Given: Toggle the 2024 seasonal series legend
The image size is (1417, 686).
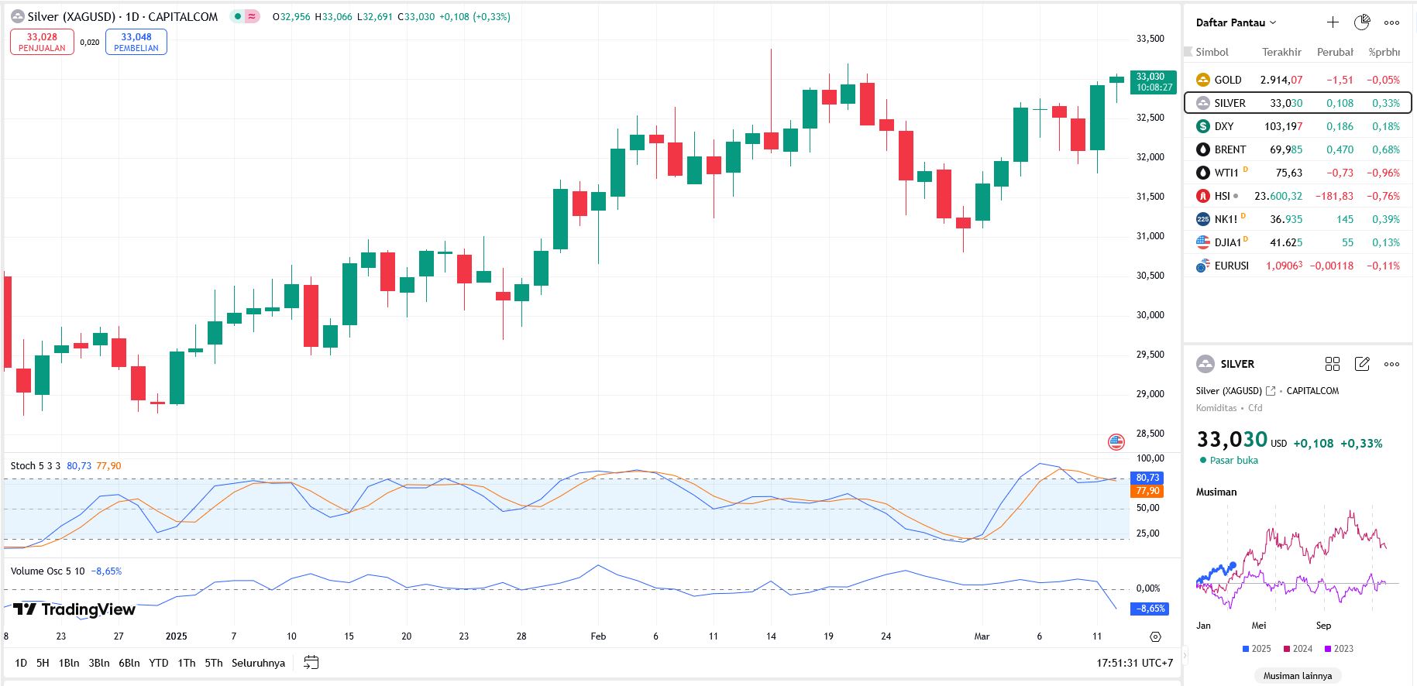Looking at the screenshot, I should click(x=1298, y=649).
